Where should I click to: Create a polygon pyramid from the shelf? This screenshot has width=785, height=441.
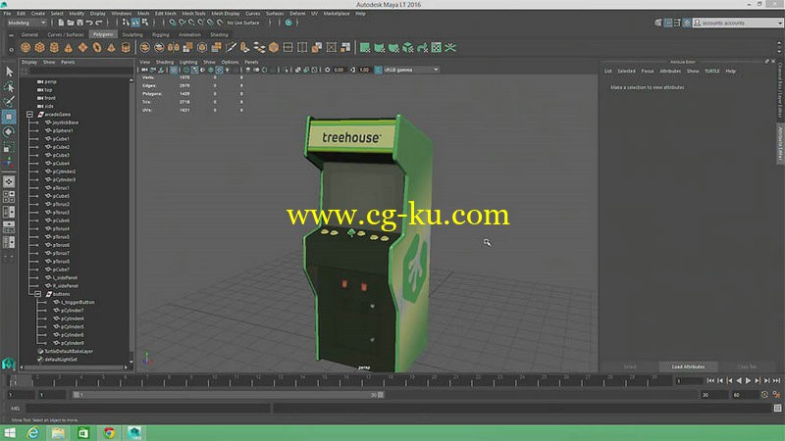pyautogui.click(x=111, y=47)
